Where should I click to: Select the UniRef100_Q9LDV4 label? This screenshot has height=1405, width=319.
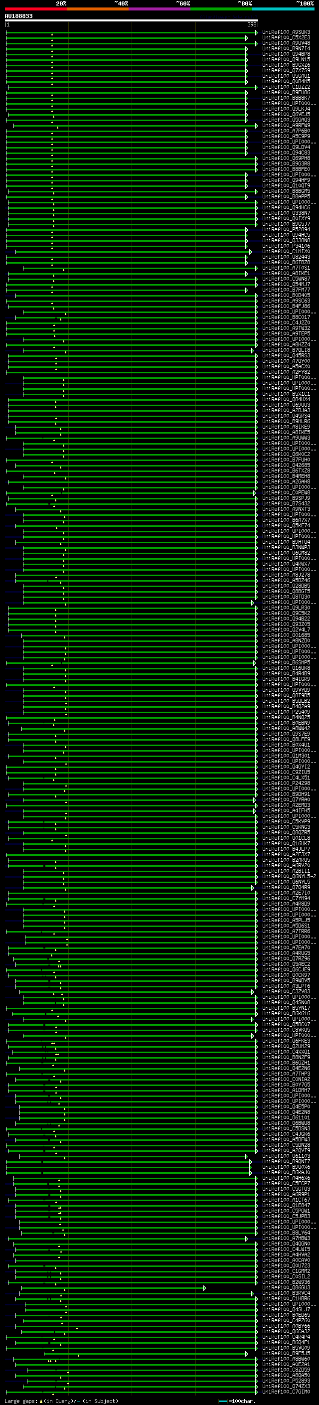pyautogui.click(x=286, y=147)
